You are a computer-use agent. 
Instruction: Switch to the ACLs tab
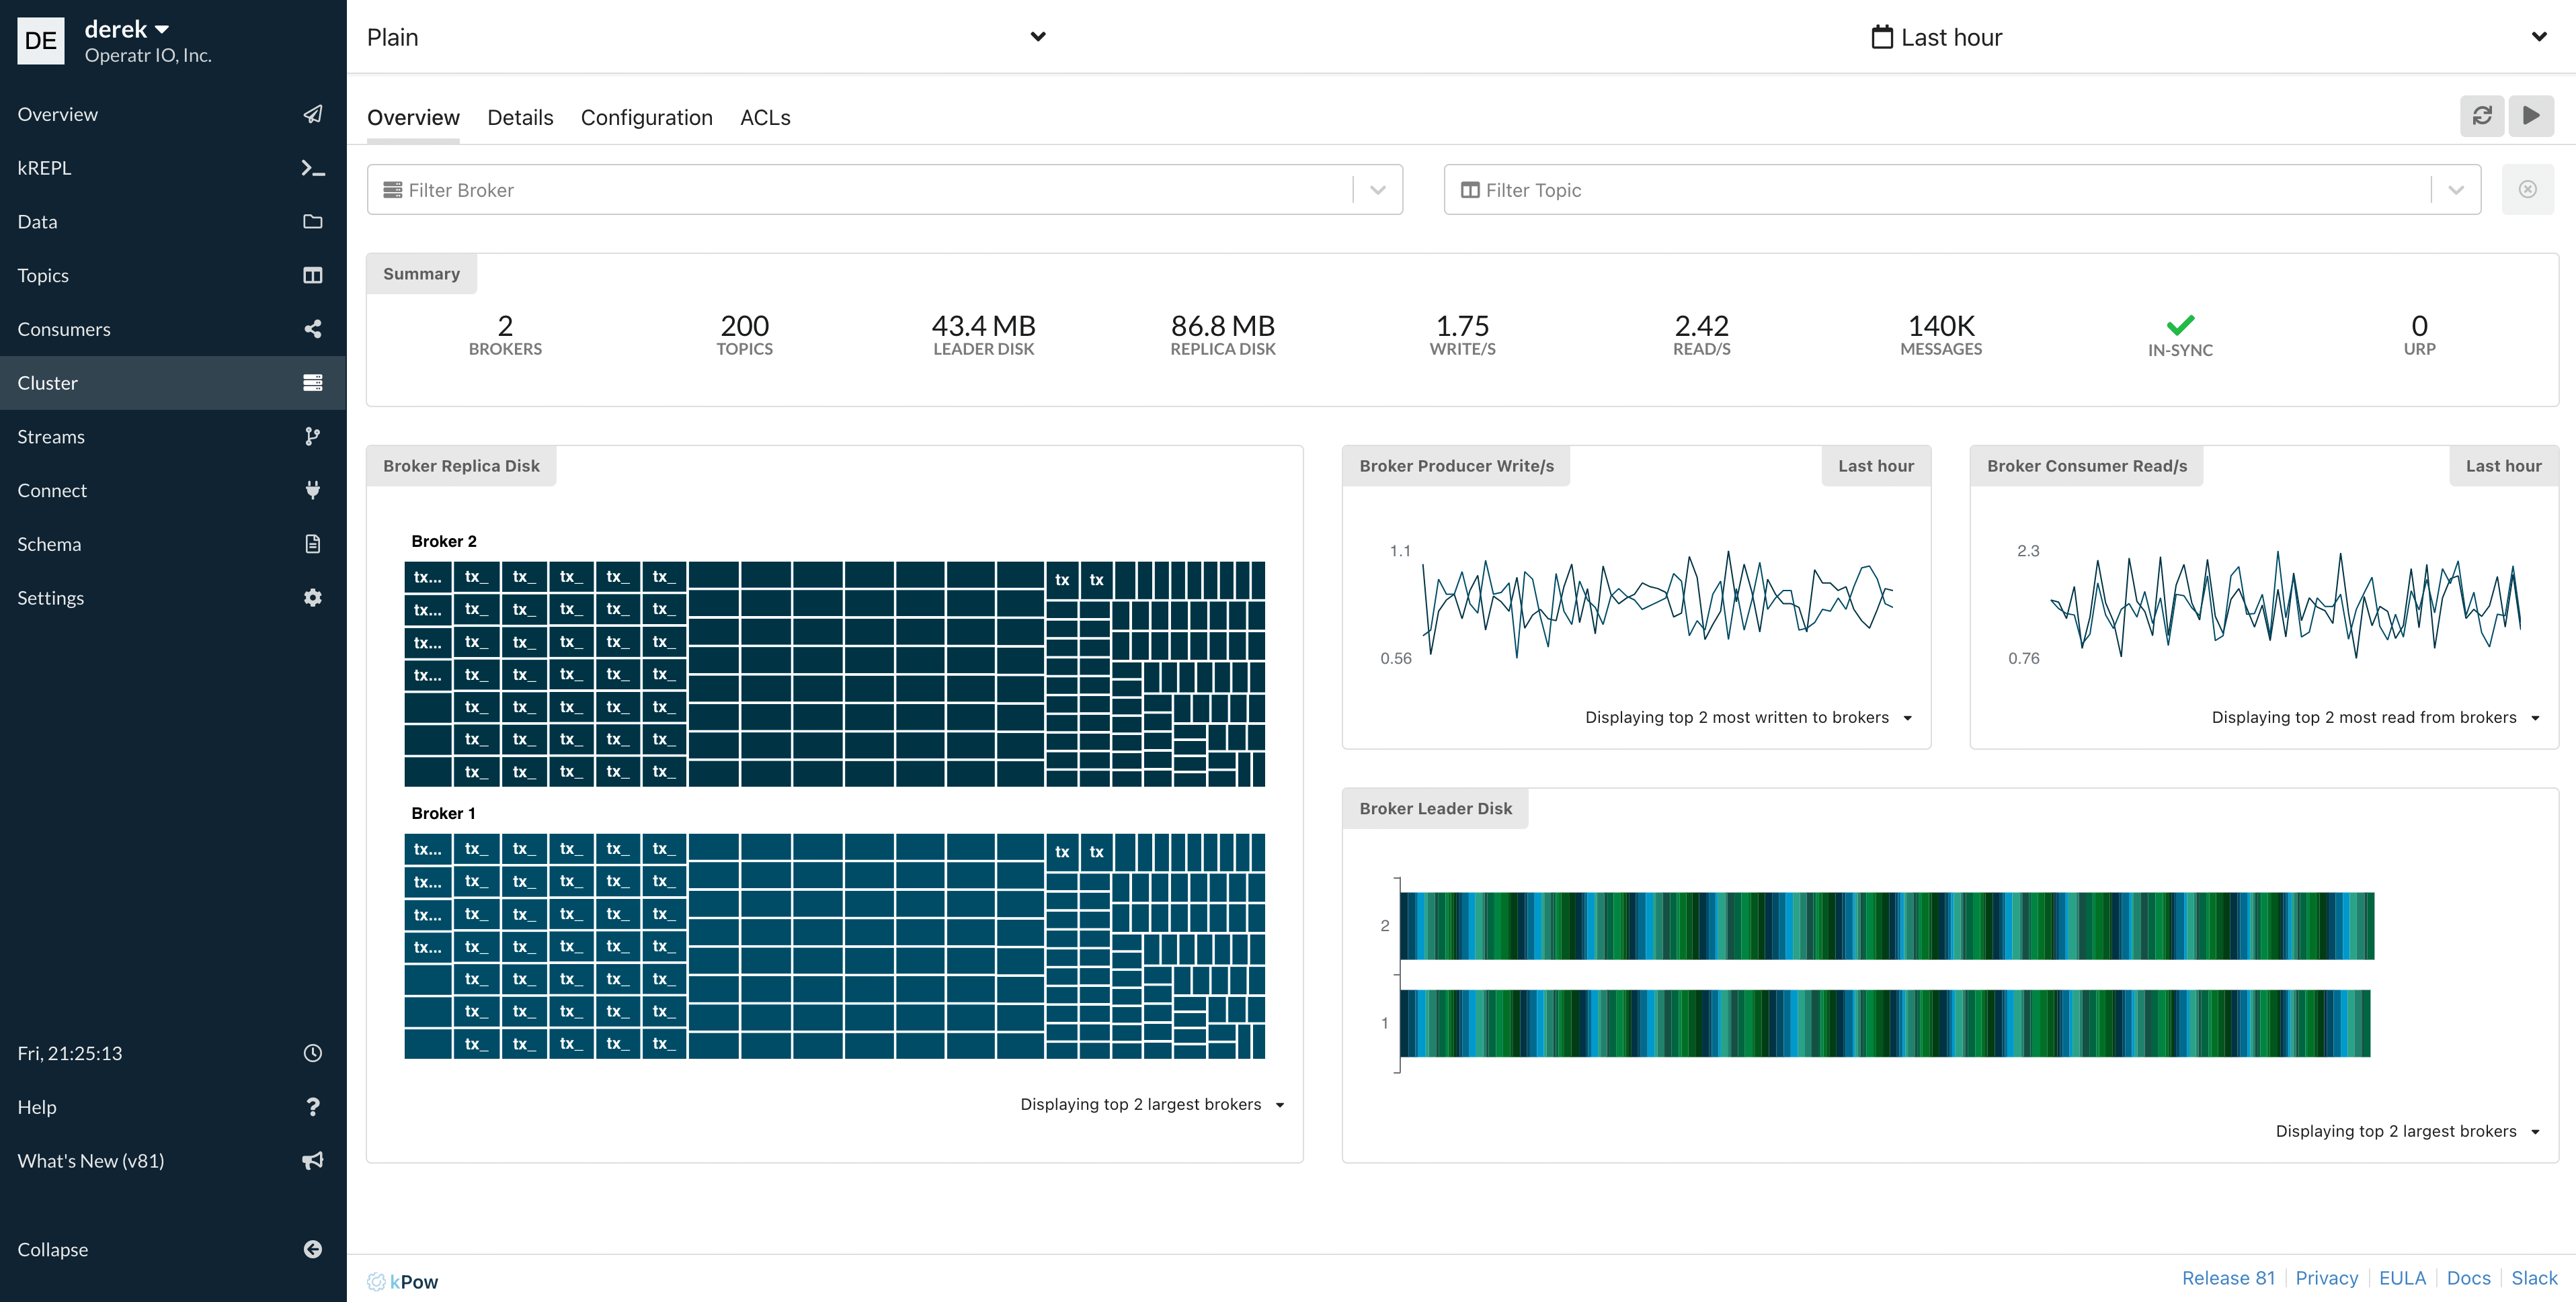[x=765, y=118]
